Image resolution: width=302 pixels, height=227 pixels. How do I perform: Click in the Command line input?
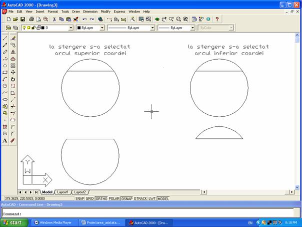pos(150,214)
